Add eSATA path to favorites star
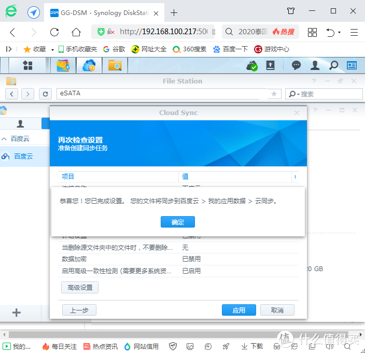The image size is (365, 353). tap(274, 94)
